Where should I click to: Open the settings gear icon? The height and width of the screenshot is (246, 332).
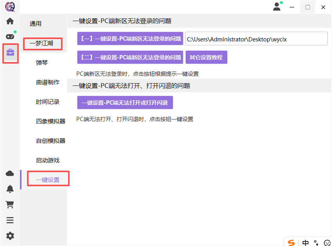click(x=10, y=236)
